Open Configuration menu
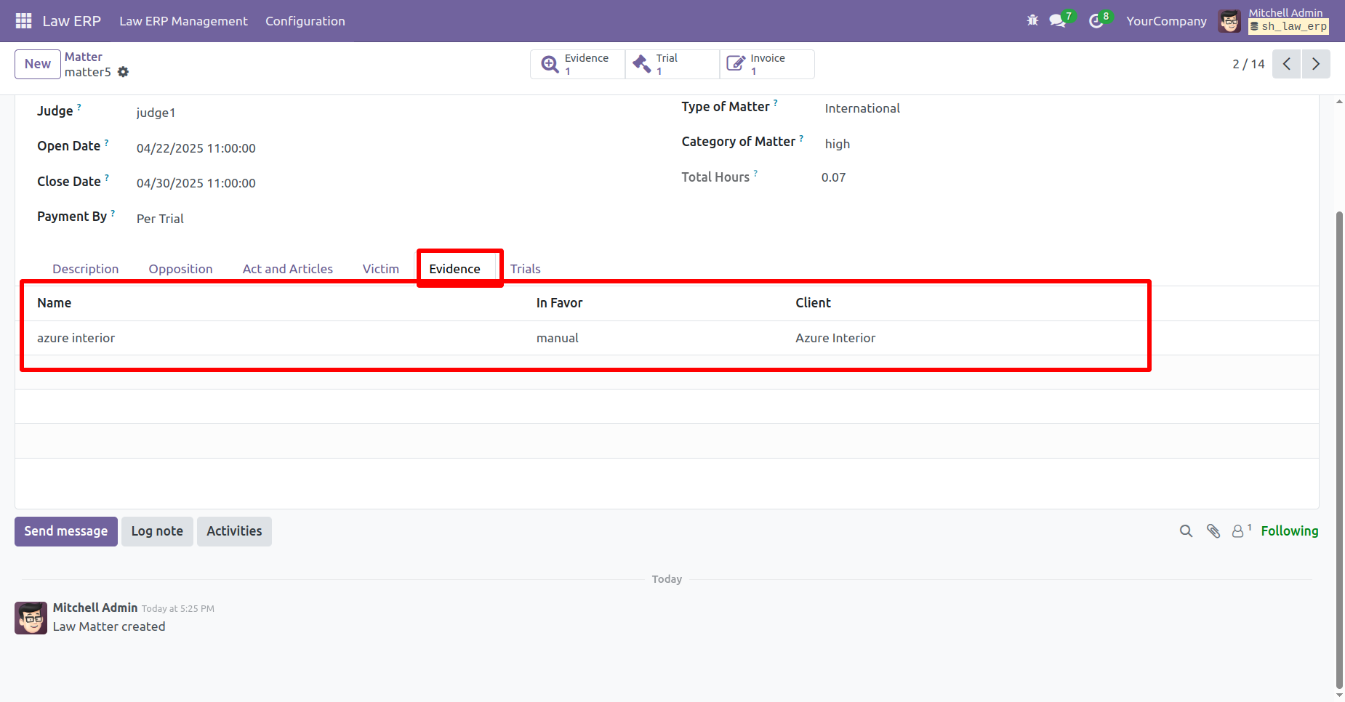 (x=305, y=21)
